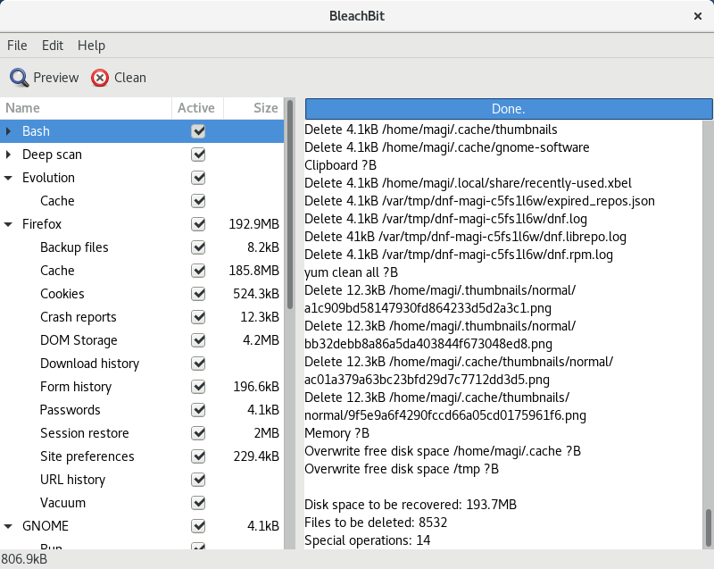The image size is (714, 569).
Task: Click the Clipboard ?B log line
Action: tap(340, 165)
